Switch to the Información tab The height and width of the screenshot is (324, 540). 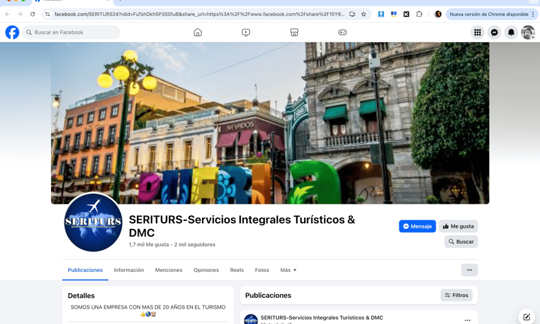click(x=129, y=270)
